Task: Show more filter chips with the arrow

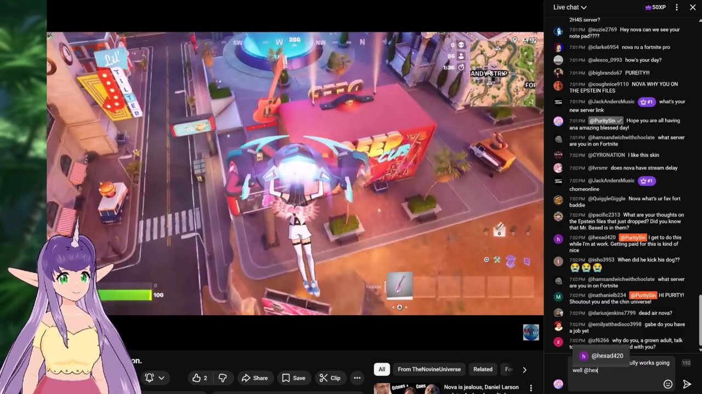Action: click(x=524, y=369)
